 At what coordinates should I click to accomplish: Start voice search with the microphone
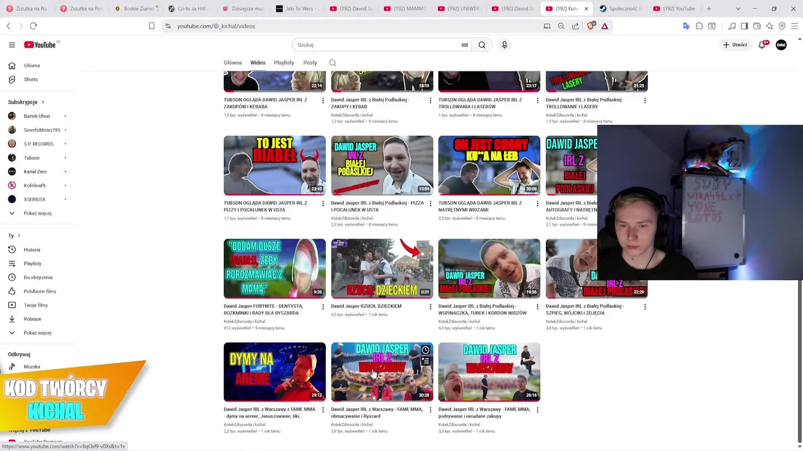pos(504,45)
